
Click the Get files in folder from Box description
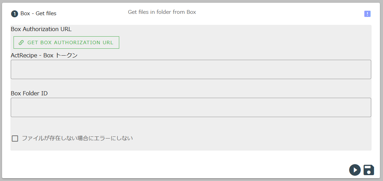click(162, 12)
